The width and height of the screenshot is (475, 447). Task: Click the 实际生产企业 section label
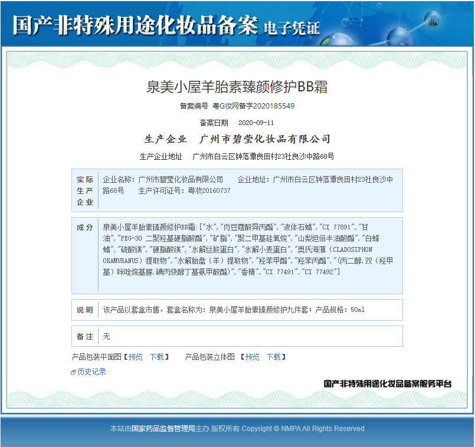(x=85, y=191)
